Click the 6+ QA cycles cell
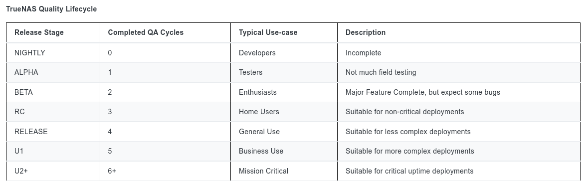588x185 pixels. [x=112, y=171]
